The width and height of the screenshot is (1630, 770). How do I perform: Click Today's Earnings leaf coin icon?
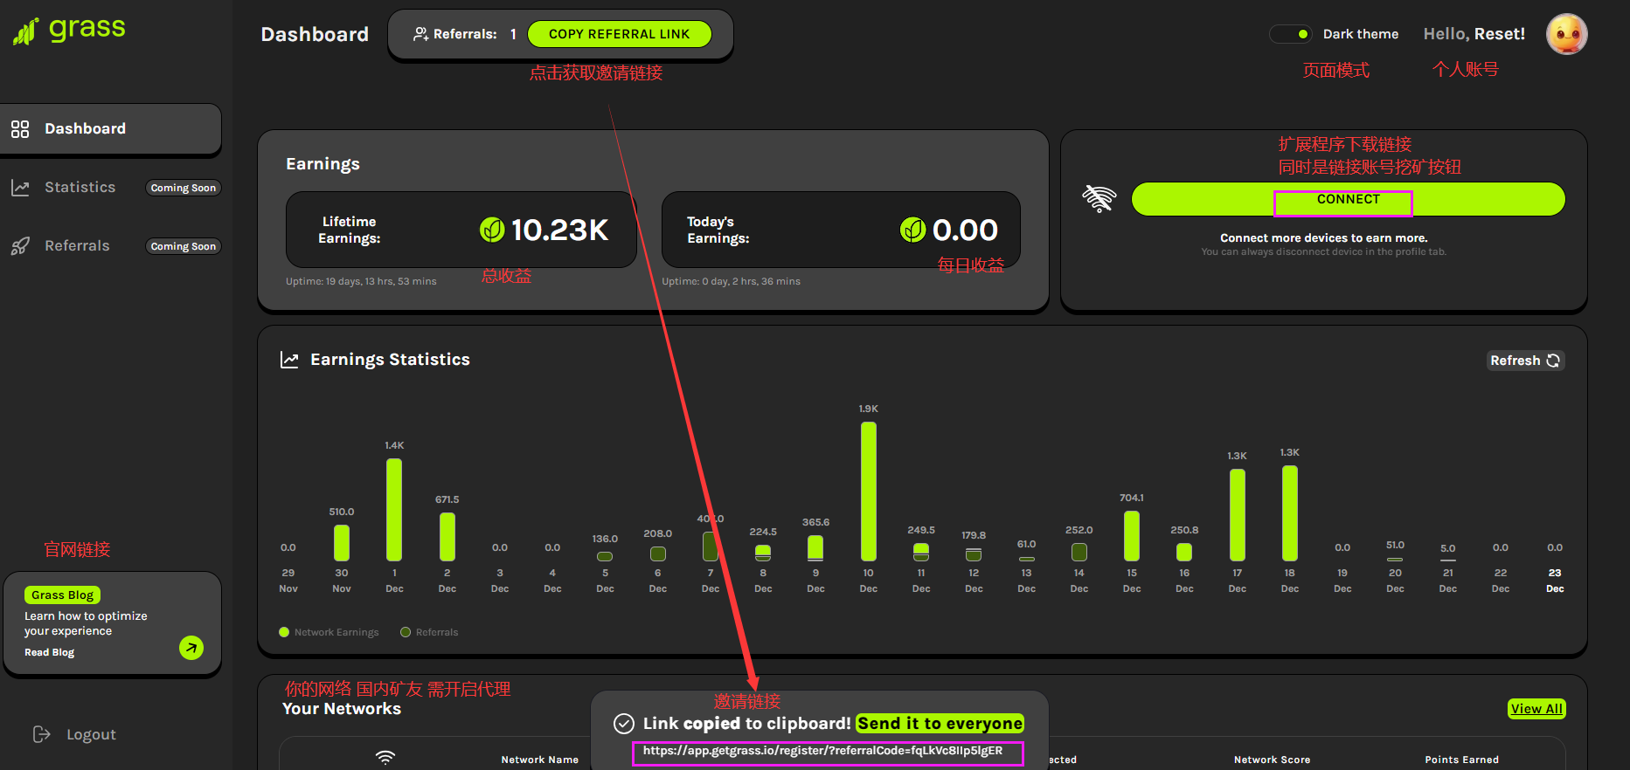912,230
